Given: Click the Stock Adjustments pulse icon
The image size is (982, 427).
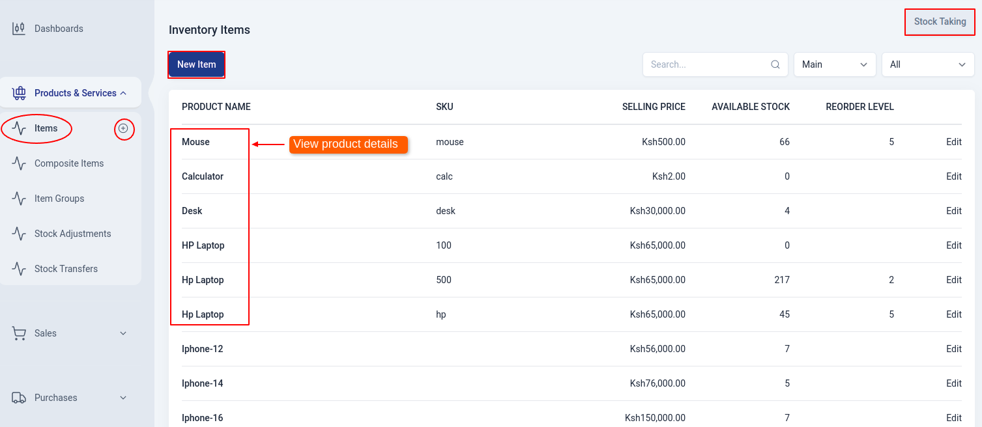Looking at the screenshot, I should pyautogui.click(x=19, y=234).
